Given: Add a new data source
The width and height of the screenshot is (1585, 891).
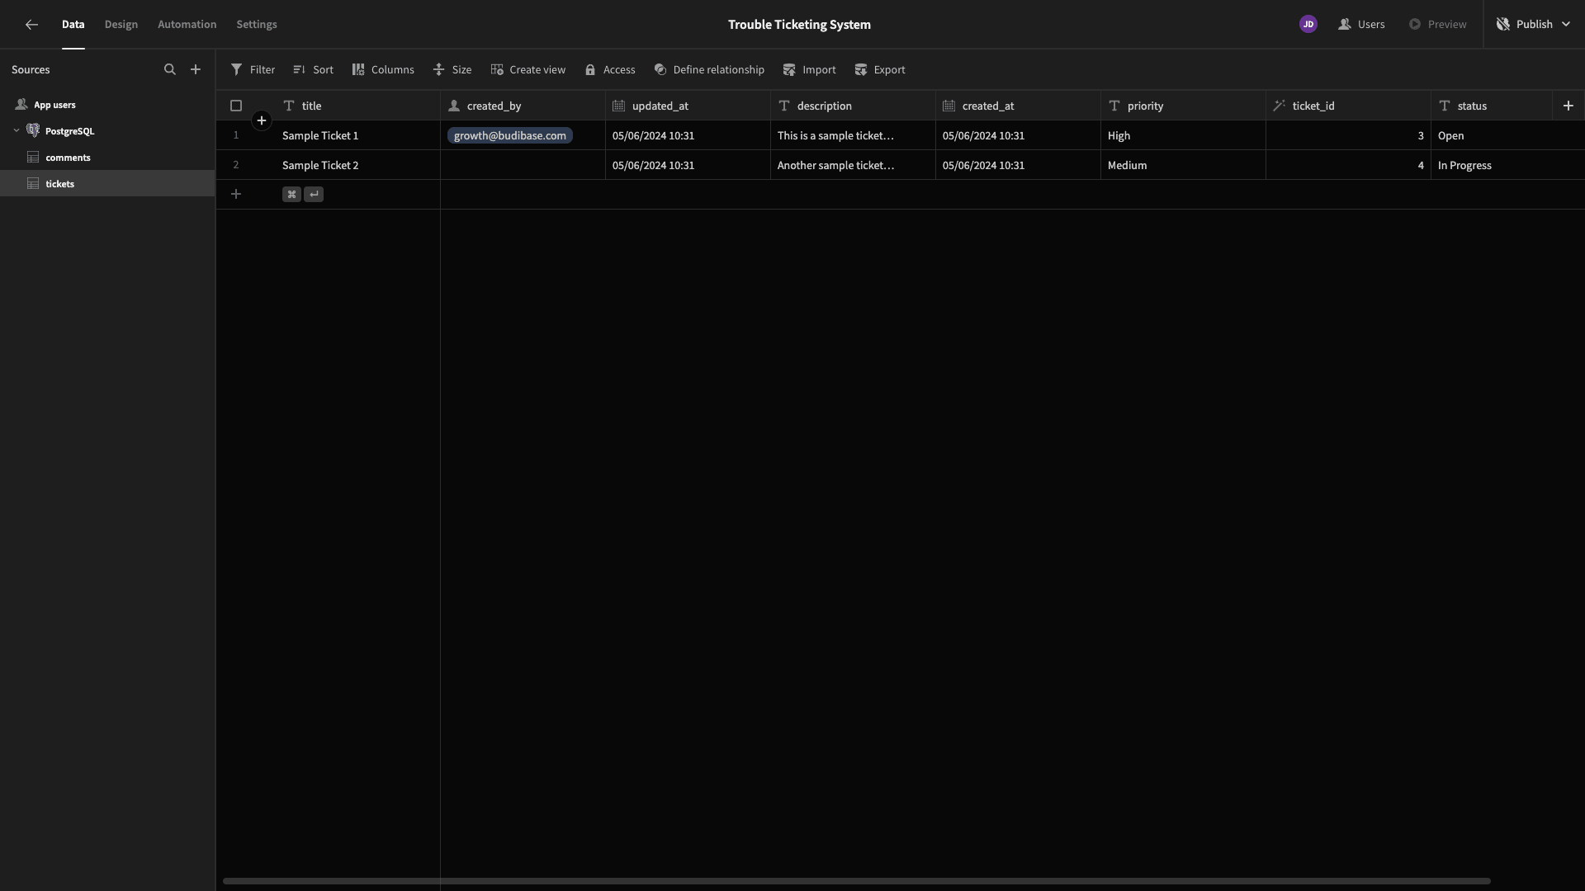Looking at the screenshot, I should click(196, 70).
